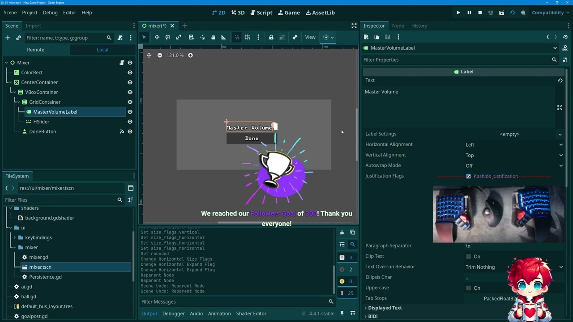This screenshot has height=322, width=573.
Task: Revert the Text property to default
Action: point(560,80)
